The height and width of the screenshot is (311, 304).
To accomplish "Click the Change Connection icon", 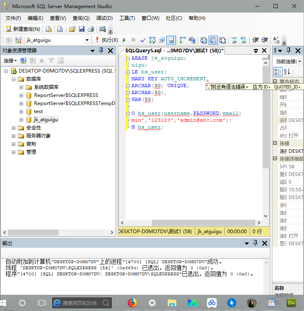I will click(18, 40).
